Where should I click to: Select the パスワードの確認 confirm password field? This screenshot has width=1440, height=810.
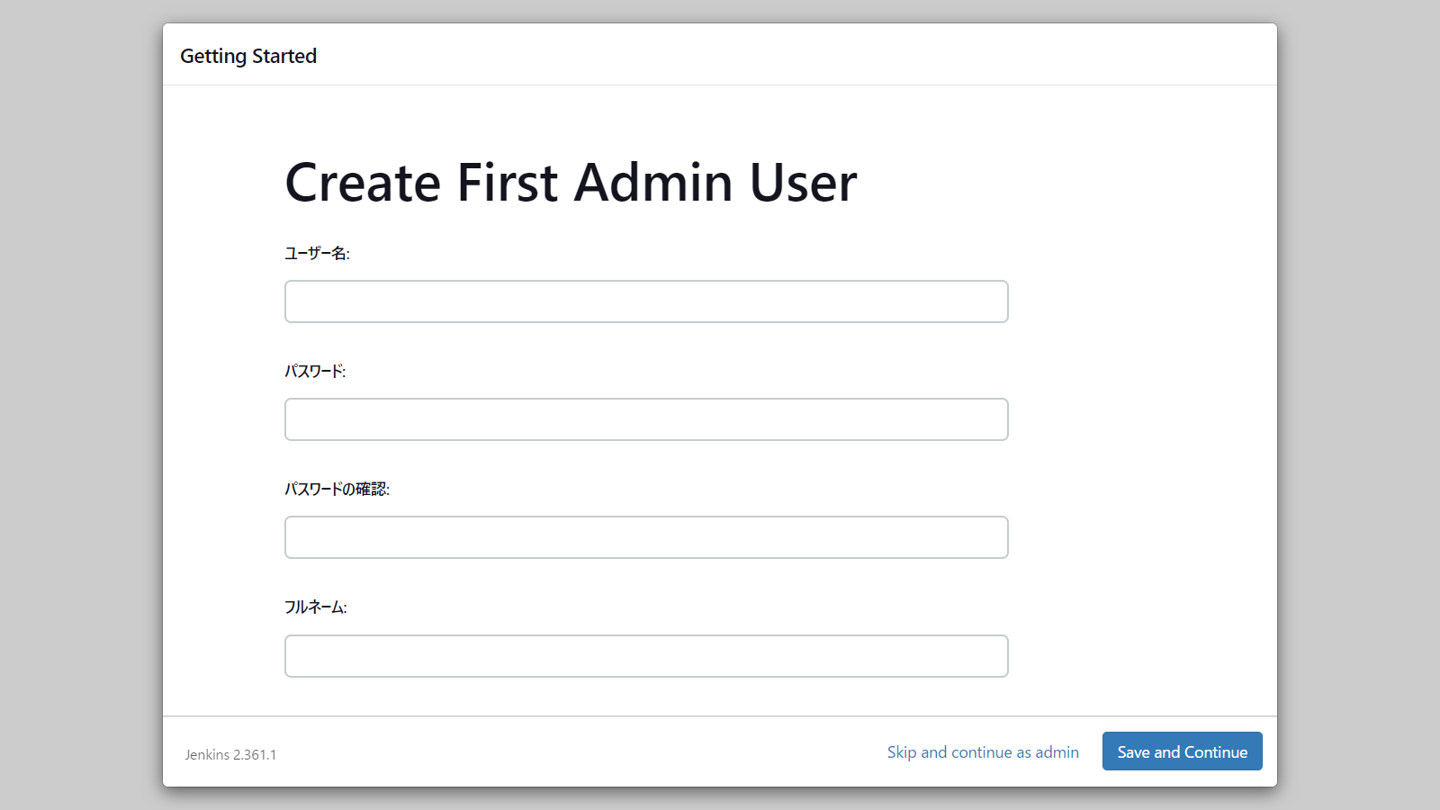click(x=646, y=537)
